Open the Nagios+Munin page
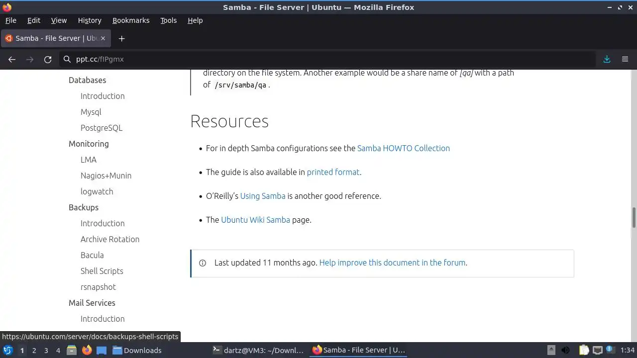This screenshot has height=358, width=637. pyautogui.click(x=106, y=176)
